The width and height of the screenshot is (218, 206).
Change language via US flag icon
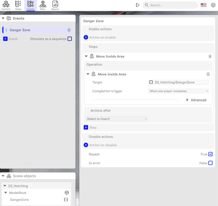point(204,5)
